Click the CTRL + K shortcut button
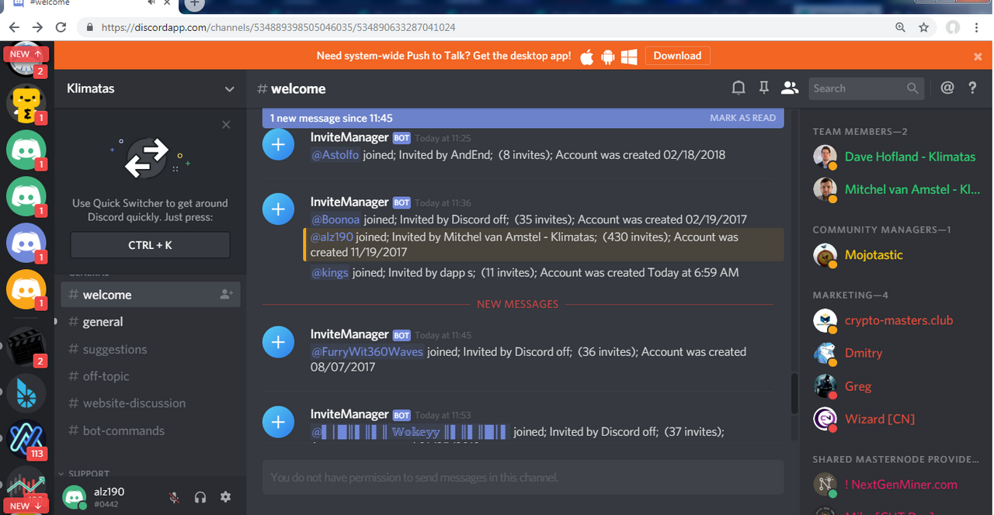Image resolution: width=994 pixels, height=515 pixels. (x=150, y=245)
